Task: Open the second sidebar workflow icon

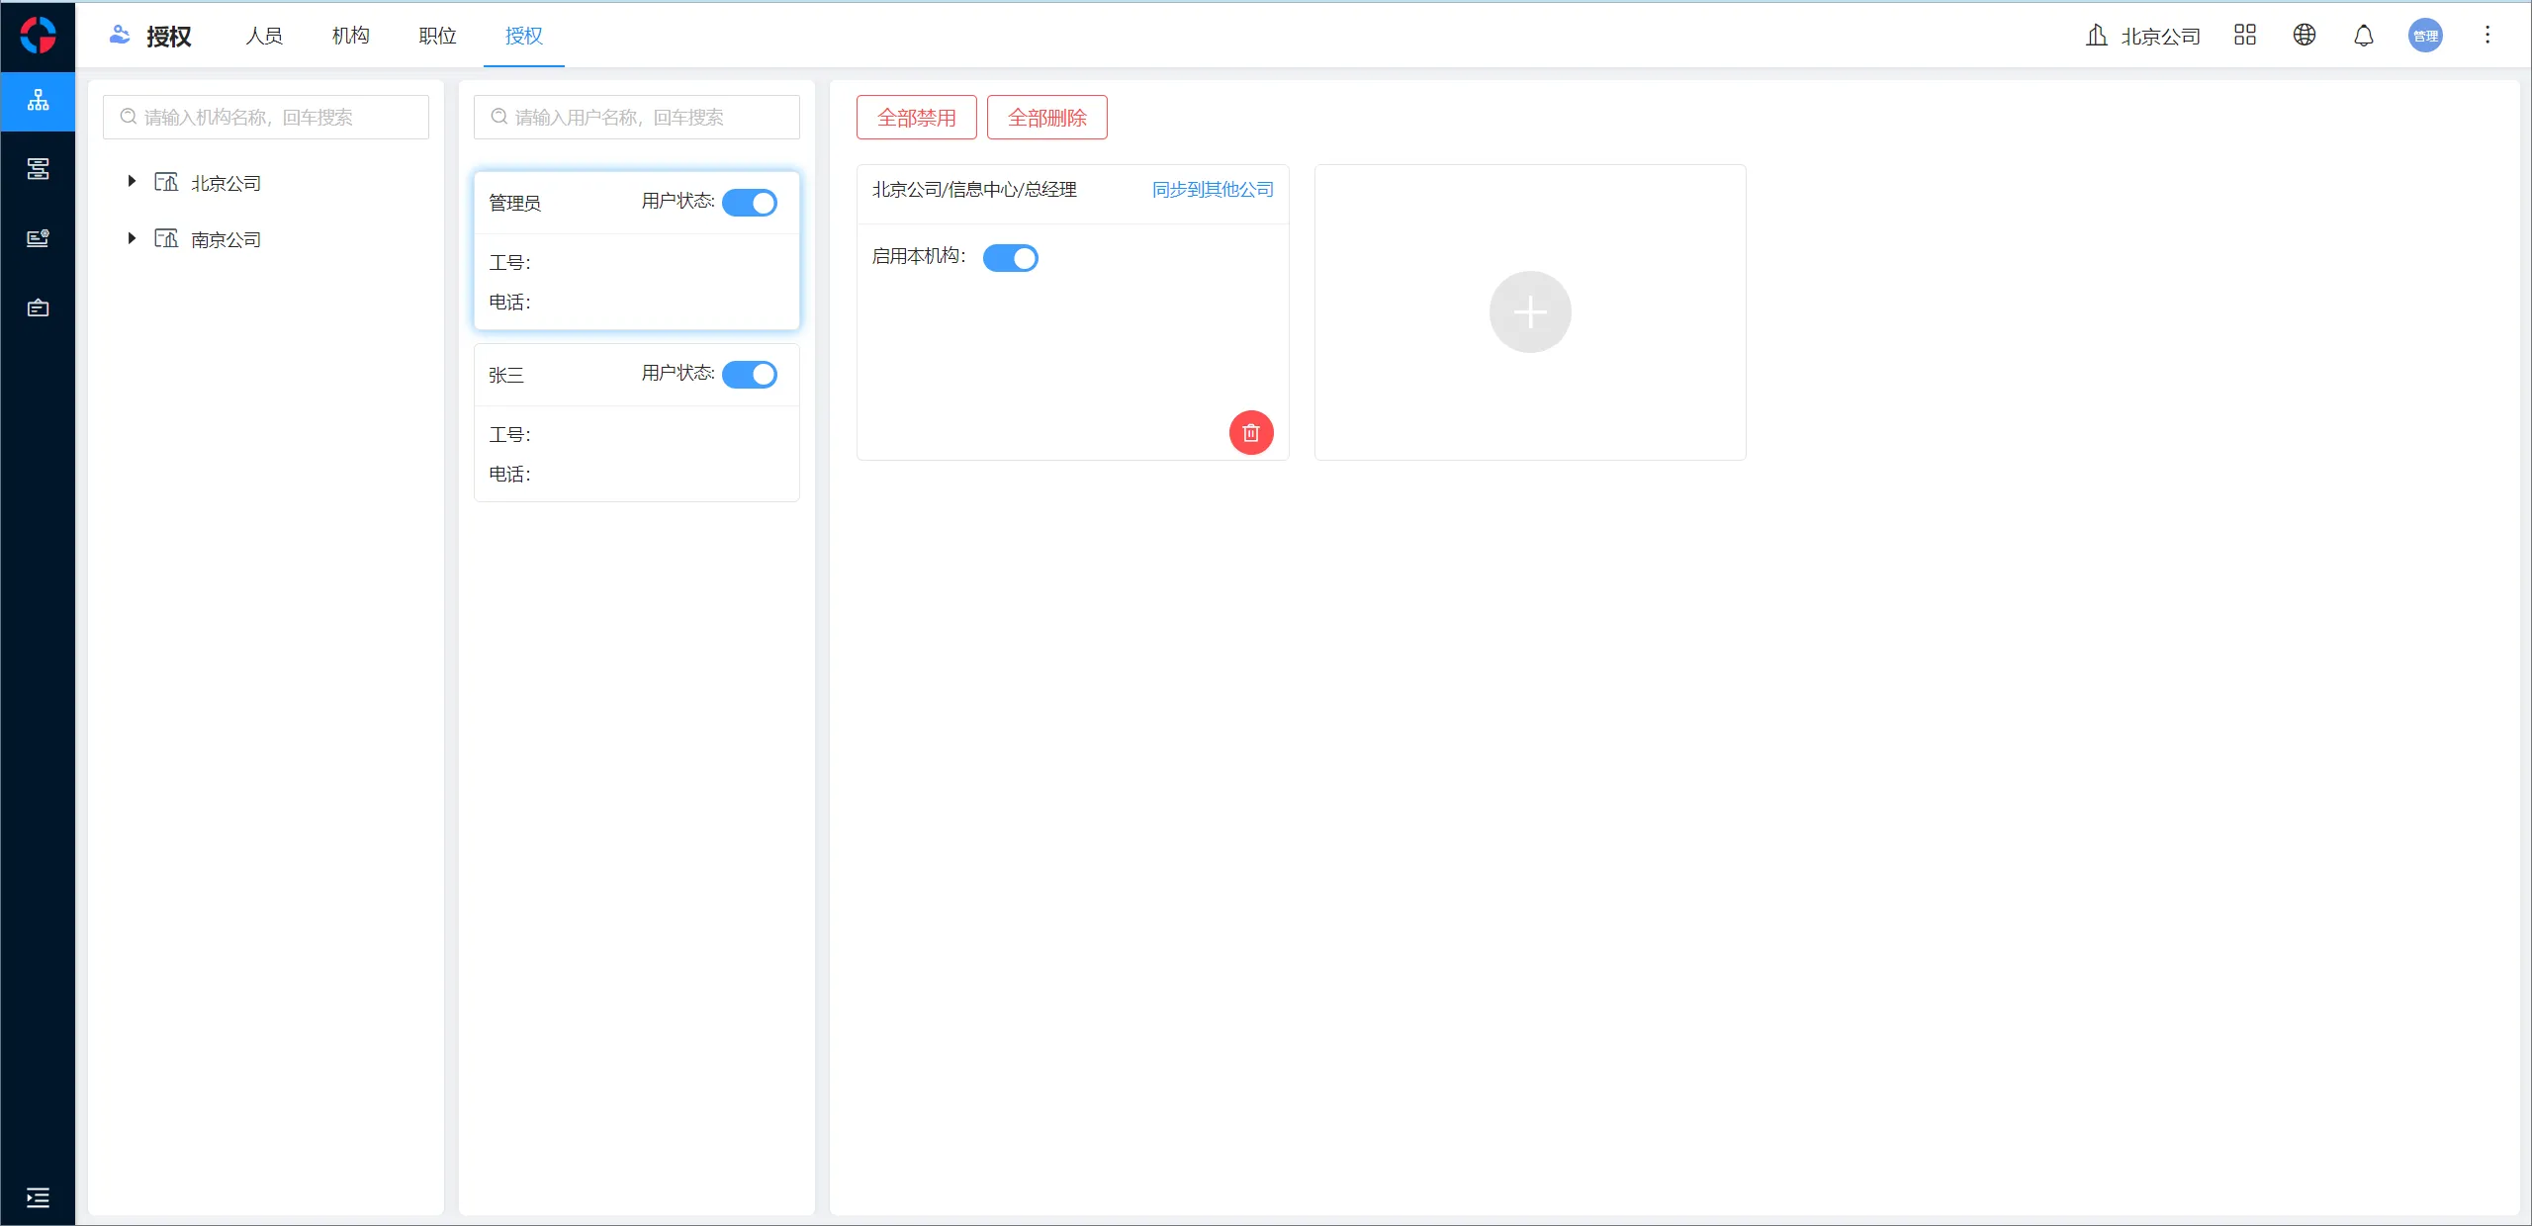Action: pyautogui.click(x=38, y=169)
